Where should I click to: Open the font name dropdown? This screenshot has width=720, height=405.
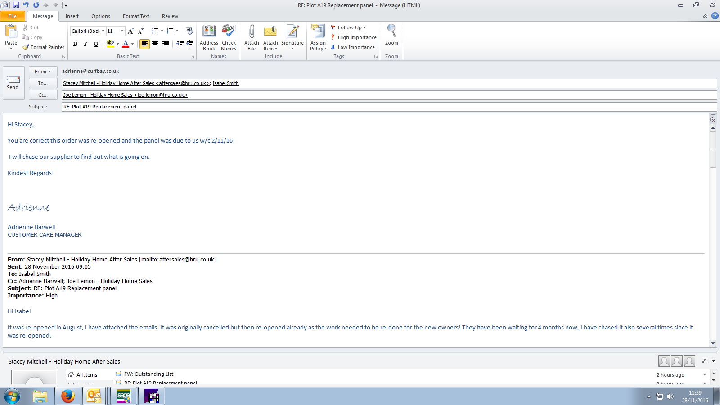click(x=103, y=31)
